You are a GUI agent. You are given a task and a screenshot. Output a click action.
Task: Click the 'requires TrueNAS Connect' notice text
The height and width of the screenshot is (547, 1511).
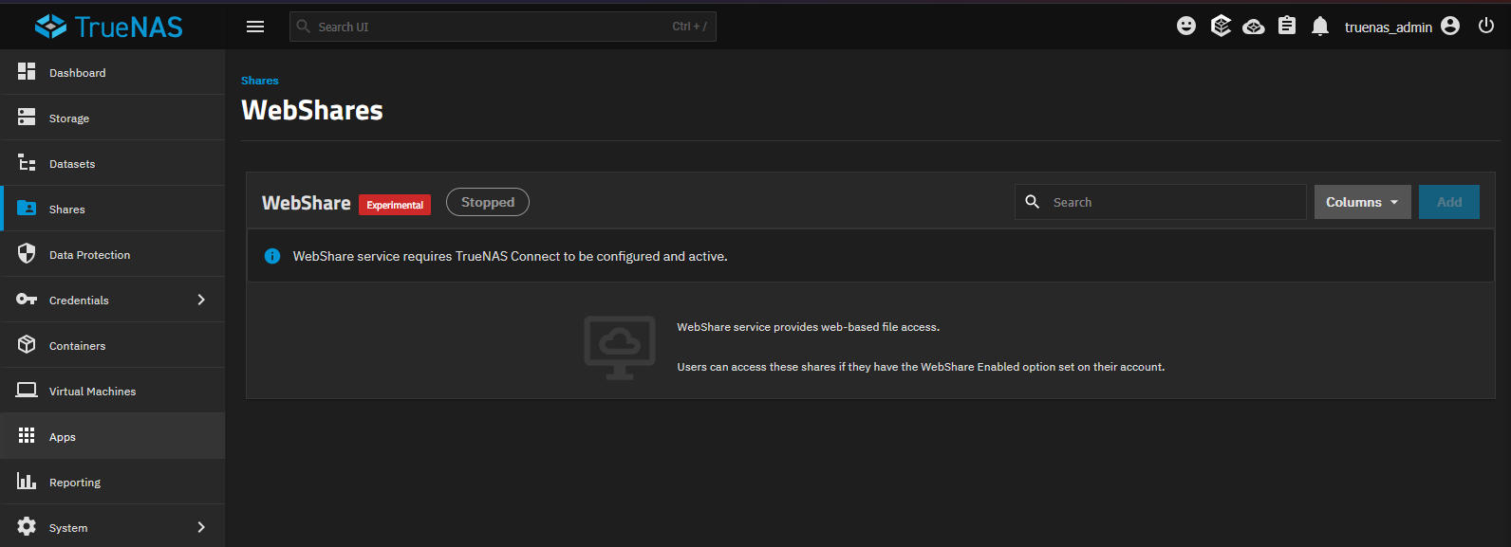click(x=510, y=256)
